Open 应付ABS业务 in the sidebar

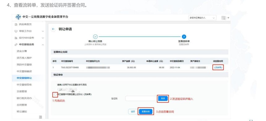[x=27, y=38]
